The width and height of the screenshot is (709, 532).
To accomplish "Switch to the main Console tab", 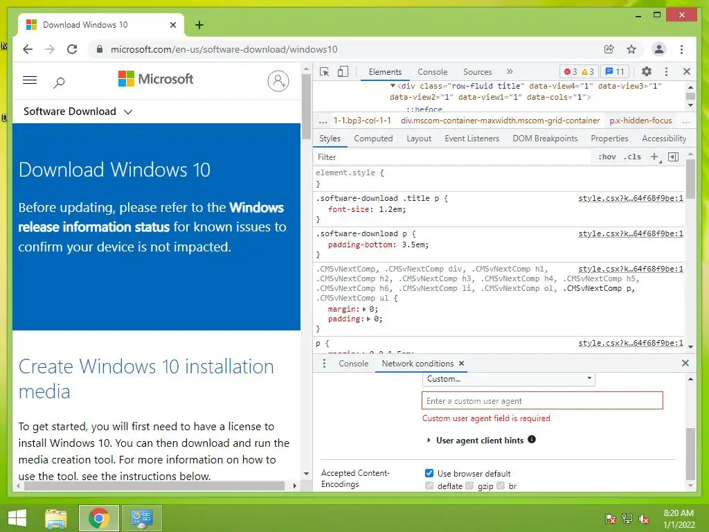I will [x=432, y=72].
